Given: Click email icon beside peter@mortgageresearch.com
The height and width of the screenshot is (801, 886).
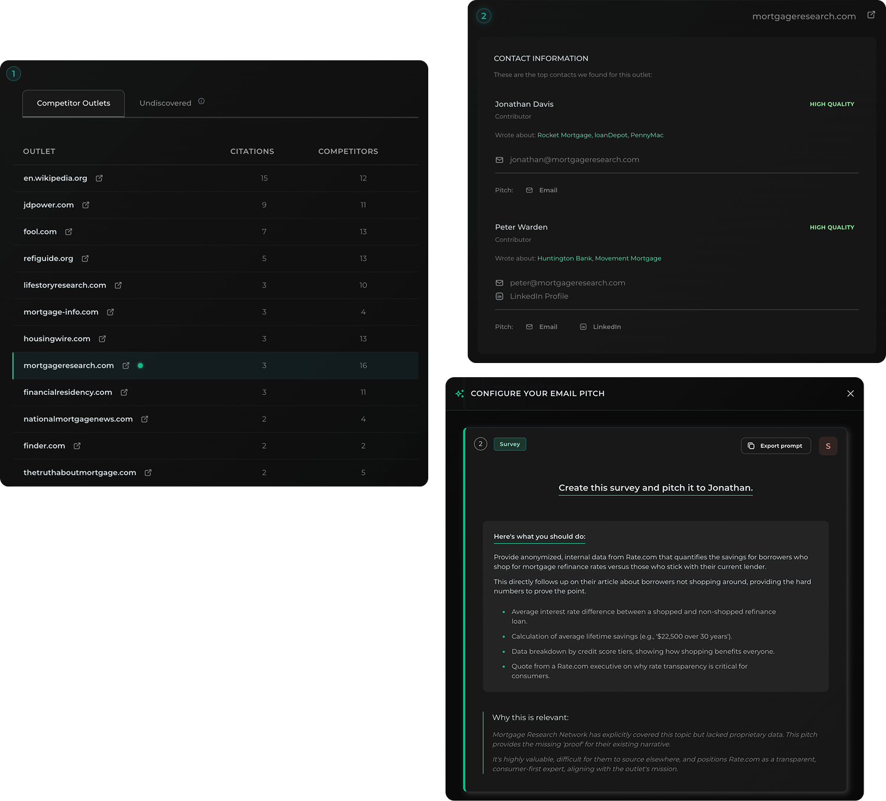Looking at the screenshot, I should pyautogui.click(x=500, y=283).
